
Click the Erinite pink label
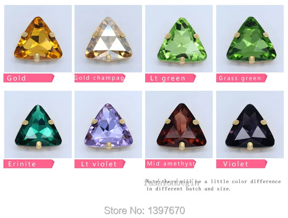(29, 164)
